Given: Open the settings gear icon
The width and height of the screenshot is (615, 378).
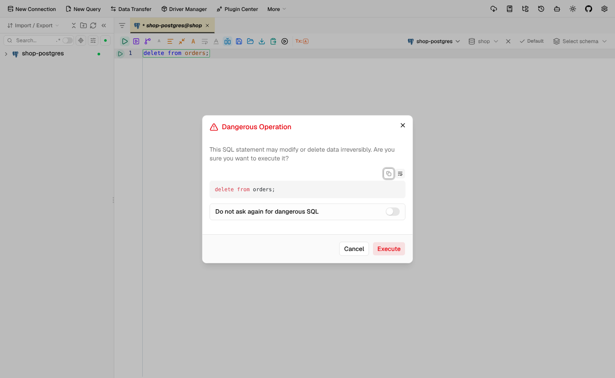Looking at the screenshot, I should [x=604, y=9].
